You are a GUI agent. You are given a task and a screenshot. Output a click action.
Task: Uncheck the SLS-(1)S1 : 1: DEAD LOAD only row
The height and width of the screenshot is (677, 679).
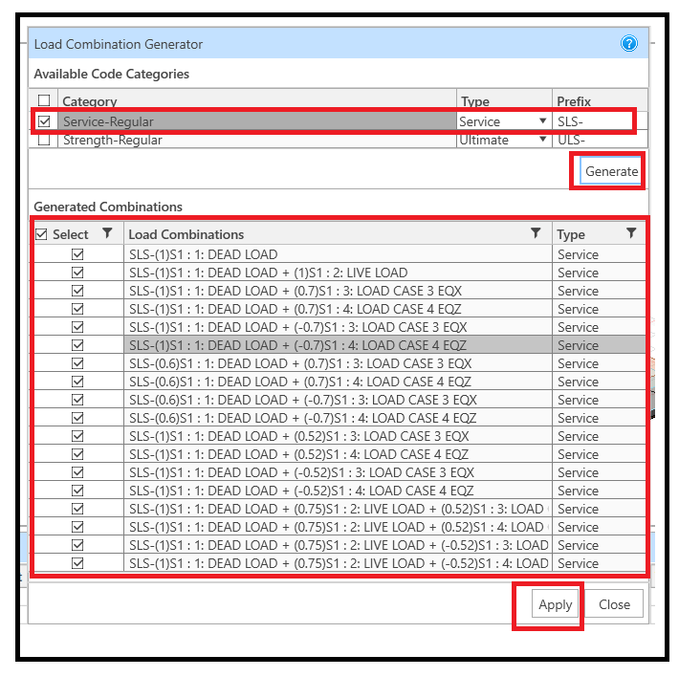pyautogui.click(x=77, y=254)
